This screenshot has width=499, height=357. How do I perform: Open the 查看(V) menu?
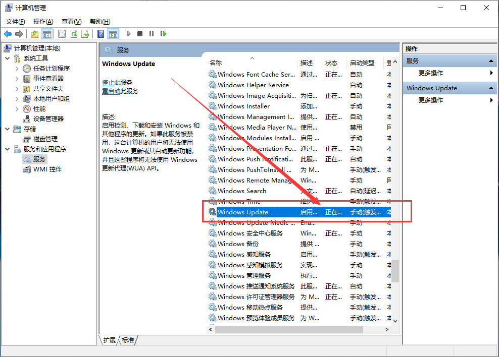(x=71, y=22)
